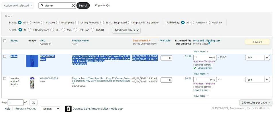
Task: Clear the playtex search text with X icon
Action: point(74,6)
